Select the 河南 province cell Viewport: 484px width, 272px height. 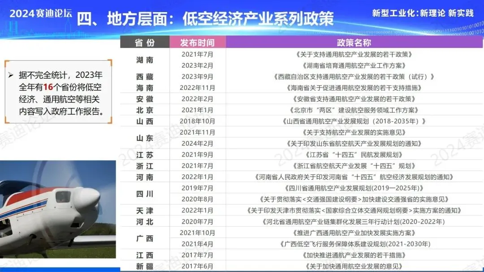(145, 177)
